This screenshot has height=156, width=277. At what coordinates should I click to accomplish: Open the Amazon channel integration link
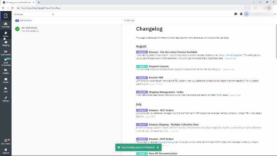[230, 55]
